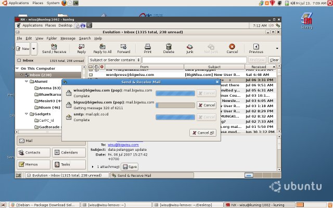Click the Clear search button
Screen dimensions: 333x208
pos(274,60)
